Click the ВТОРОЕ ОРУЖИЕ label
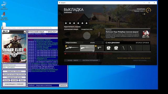168x94 pixels. [142, 43]
